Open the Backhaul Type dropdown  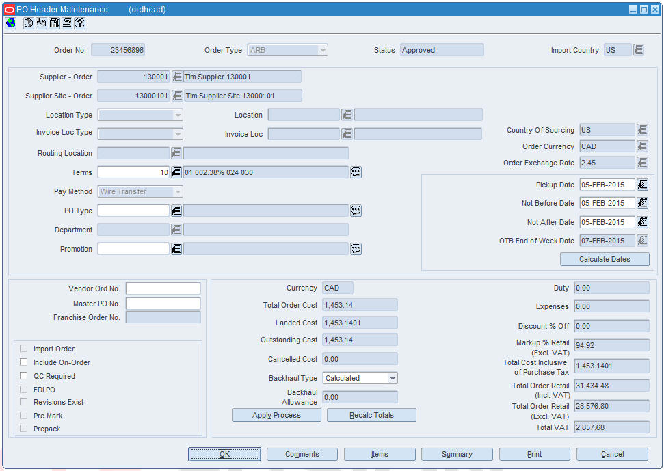pyautogui.click(x=393, y=378)
